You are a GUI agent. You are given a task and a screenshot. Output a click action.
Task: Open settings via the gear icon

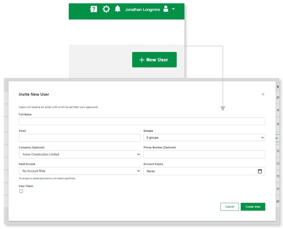pyautogui.click(x=106, y=9)
